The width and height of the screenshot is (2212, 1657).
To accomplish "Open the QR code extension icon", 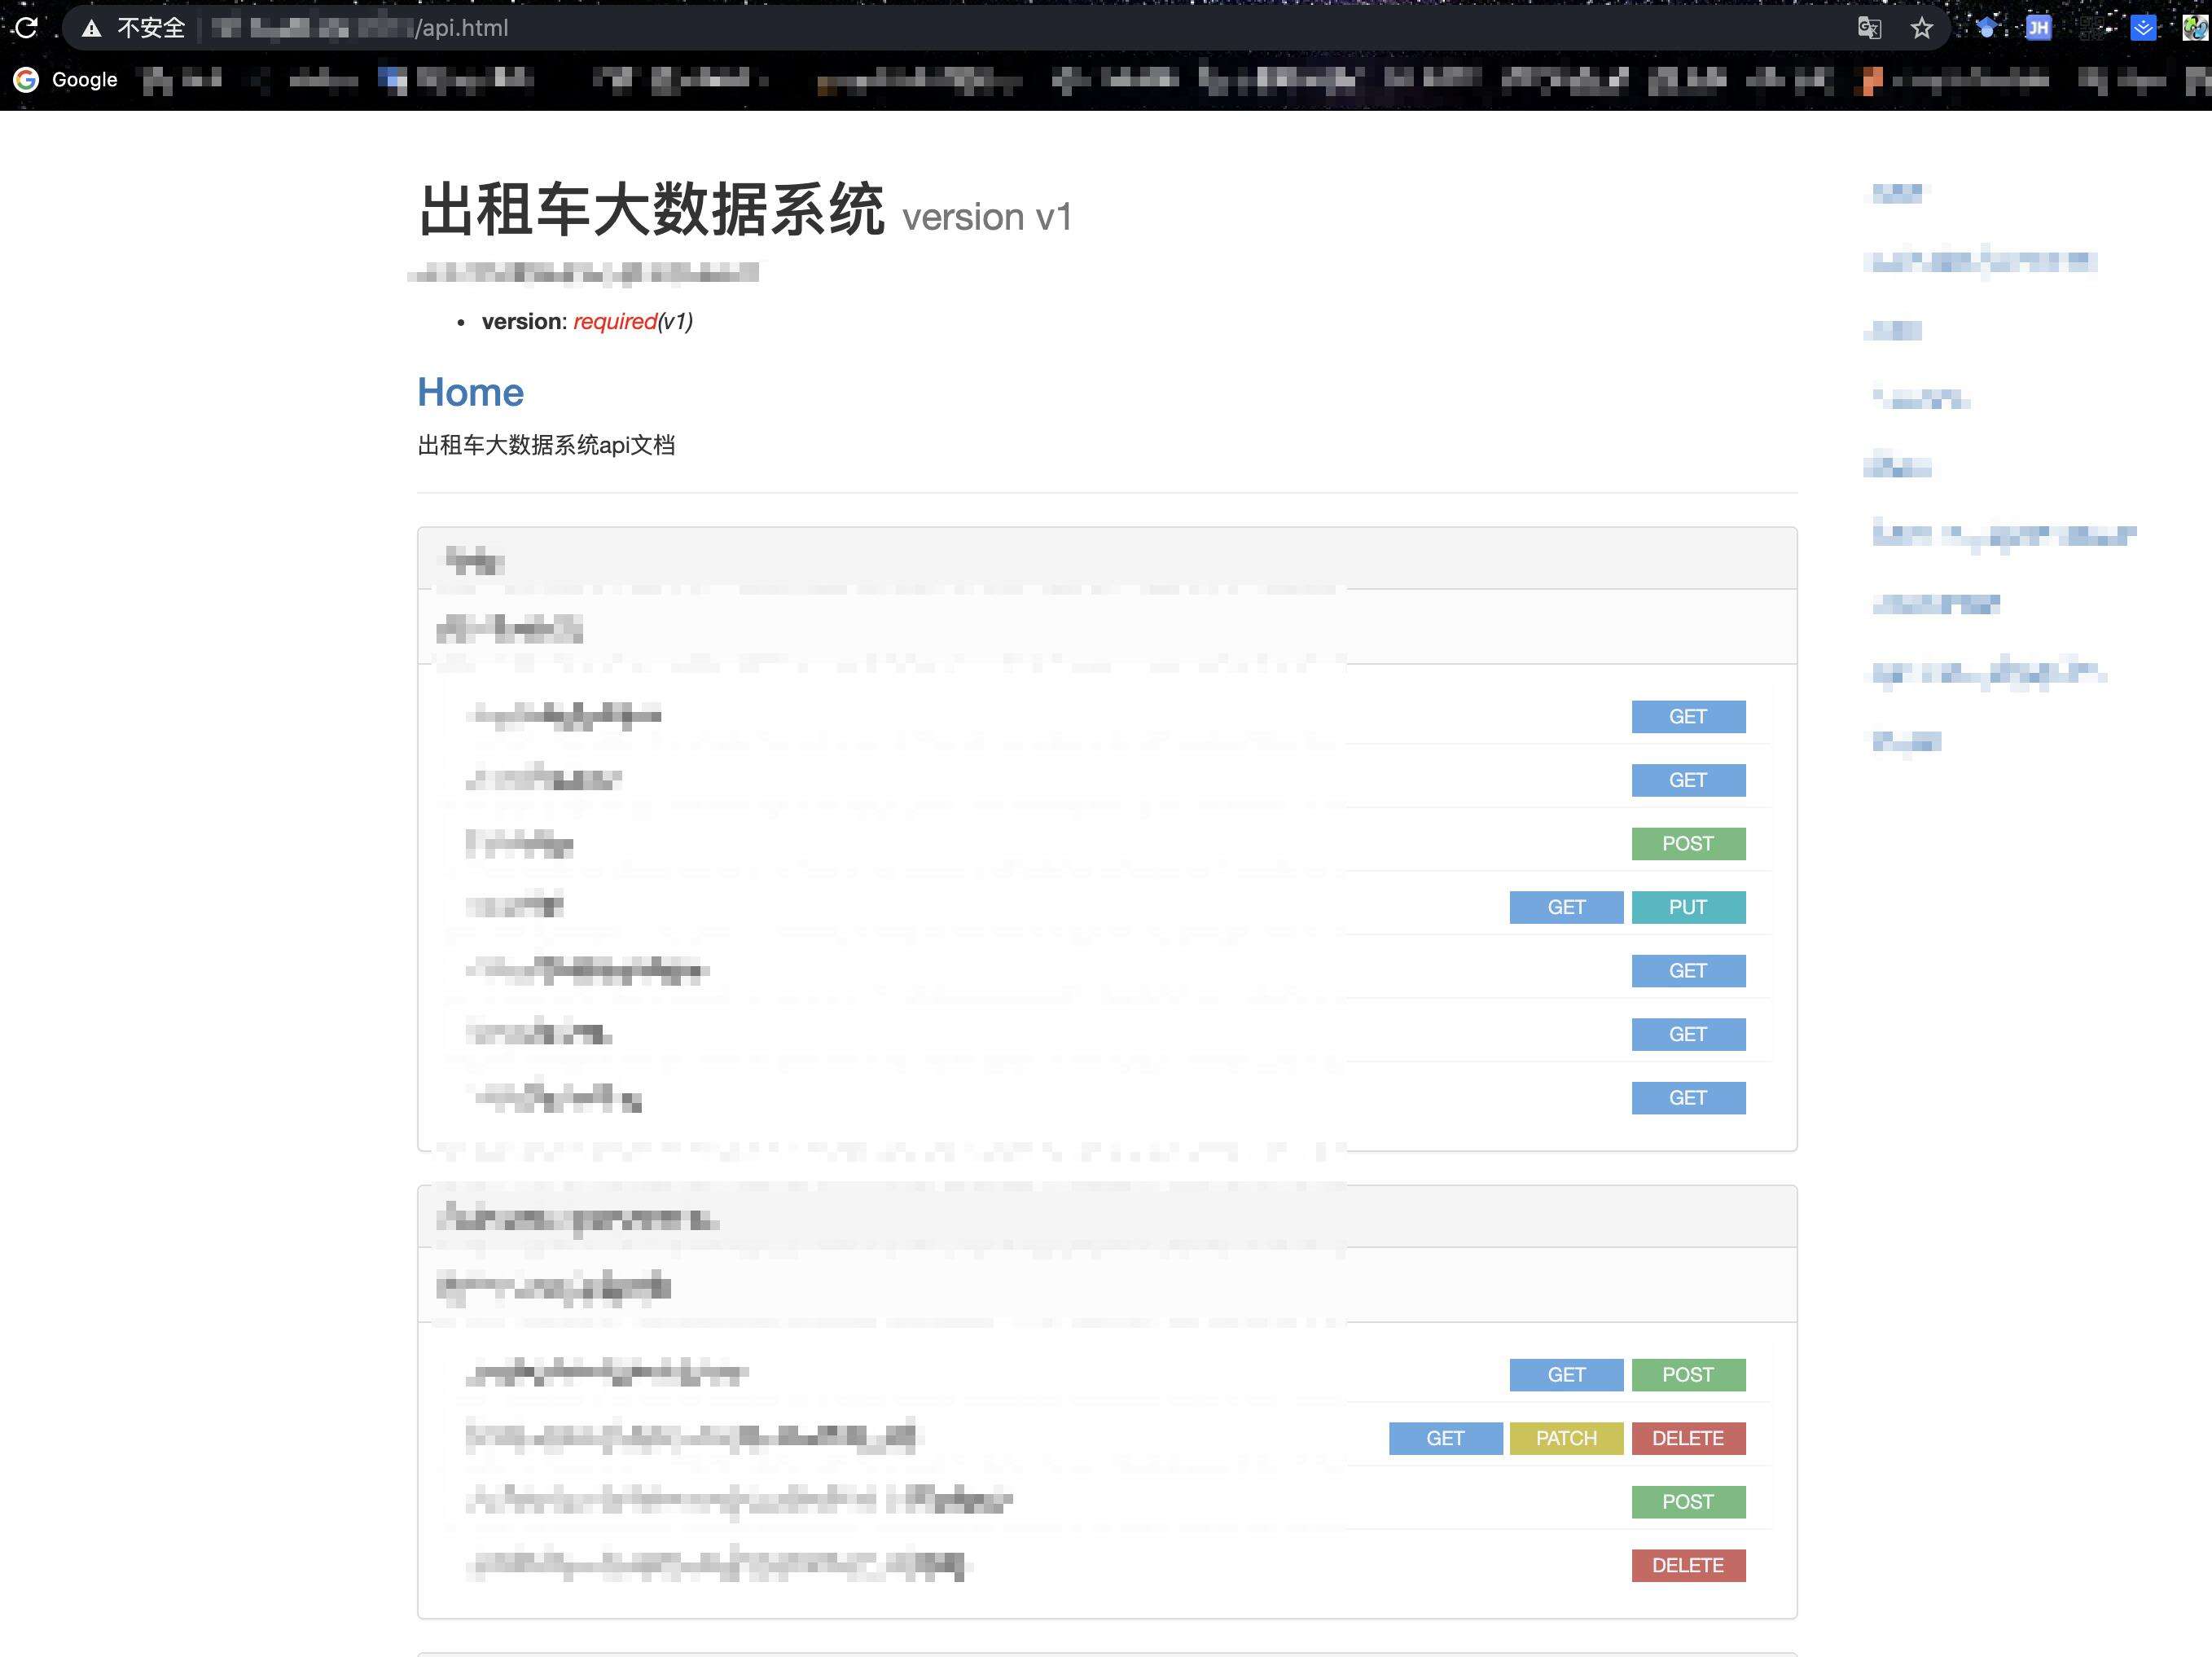I will [x=2091, y=28].
